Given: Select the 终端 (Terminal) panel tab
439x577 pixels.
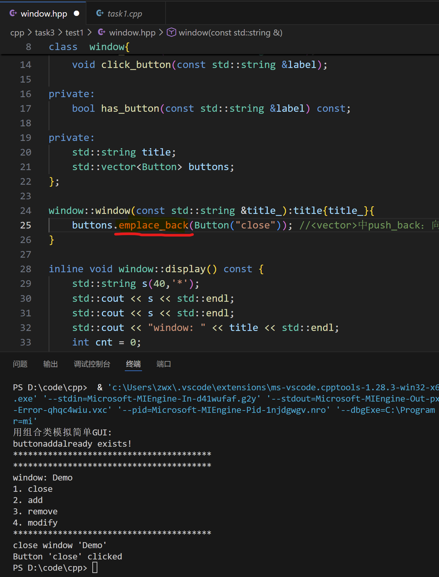Looking at the screenshot, I should 133,364.
